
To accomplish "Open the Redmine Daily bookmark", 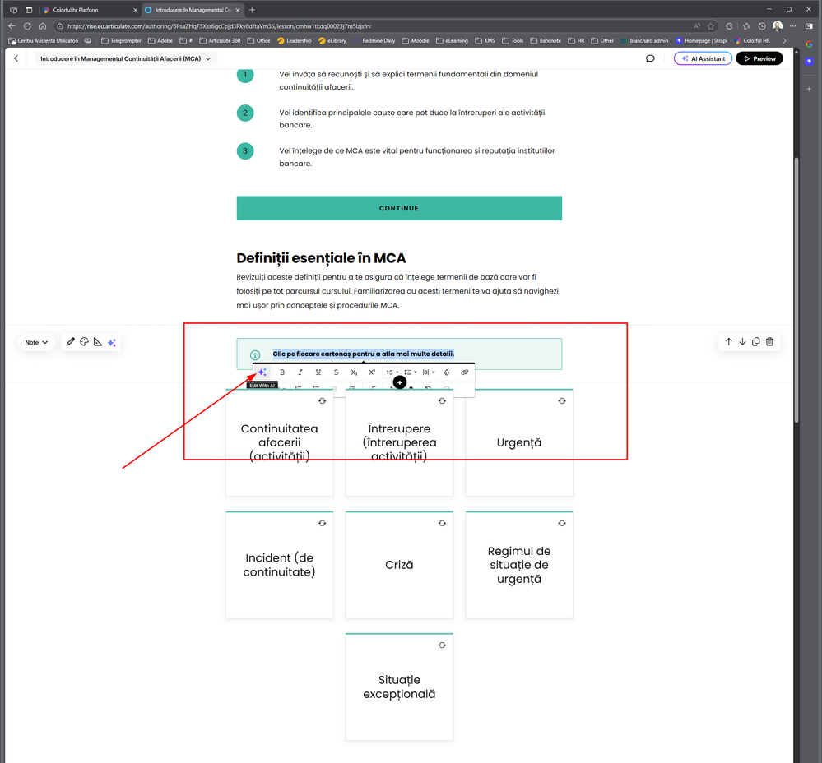I will (x=374, y=41).
